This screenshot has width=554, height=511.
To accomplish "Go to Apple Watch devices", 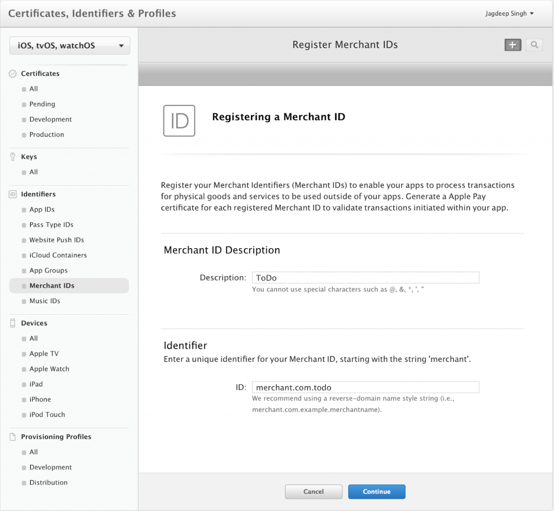I will tap(49, 369).
